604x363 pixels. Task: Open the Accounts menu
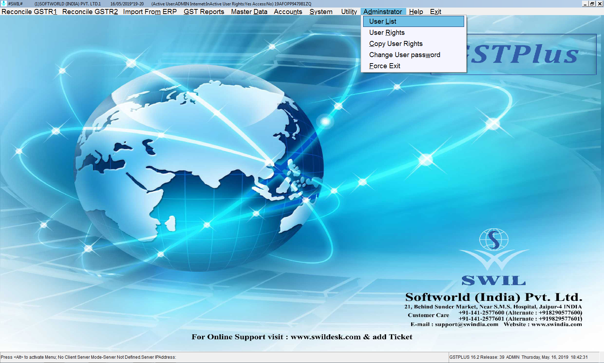point(288,11)
